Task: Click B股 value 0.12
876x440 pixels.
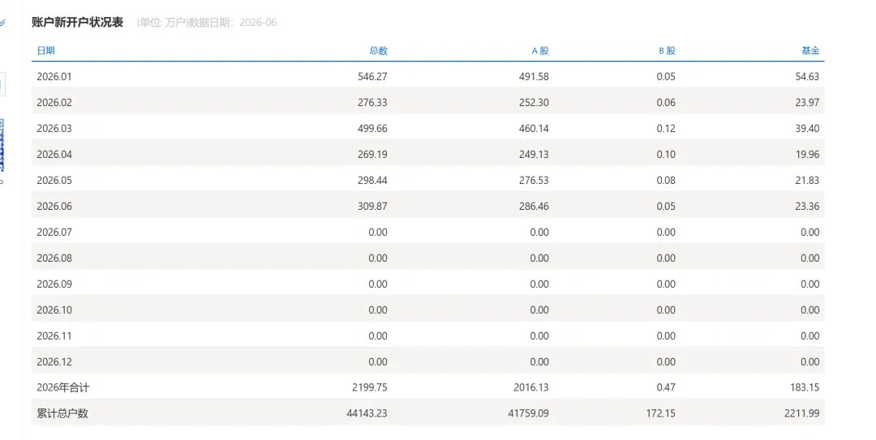Action: click(666, 128)
